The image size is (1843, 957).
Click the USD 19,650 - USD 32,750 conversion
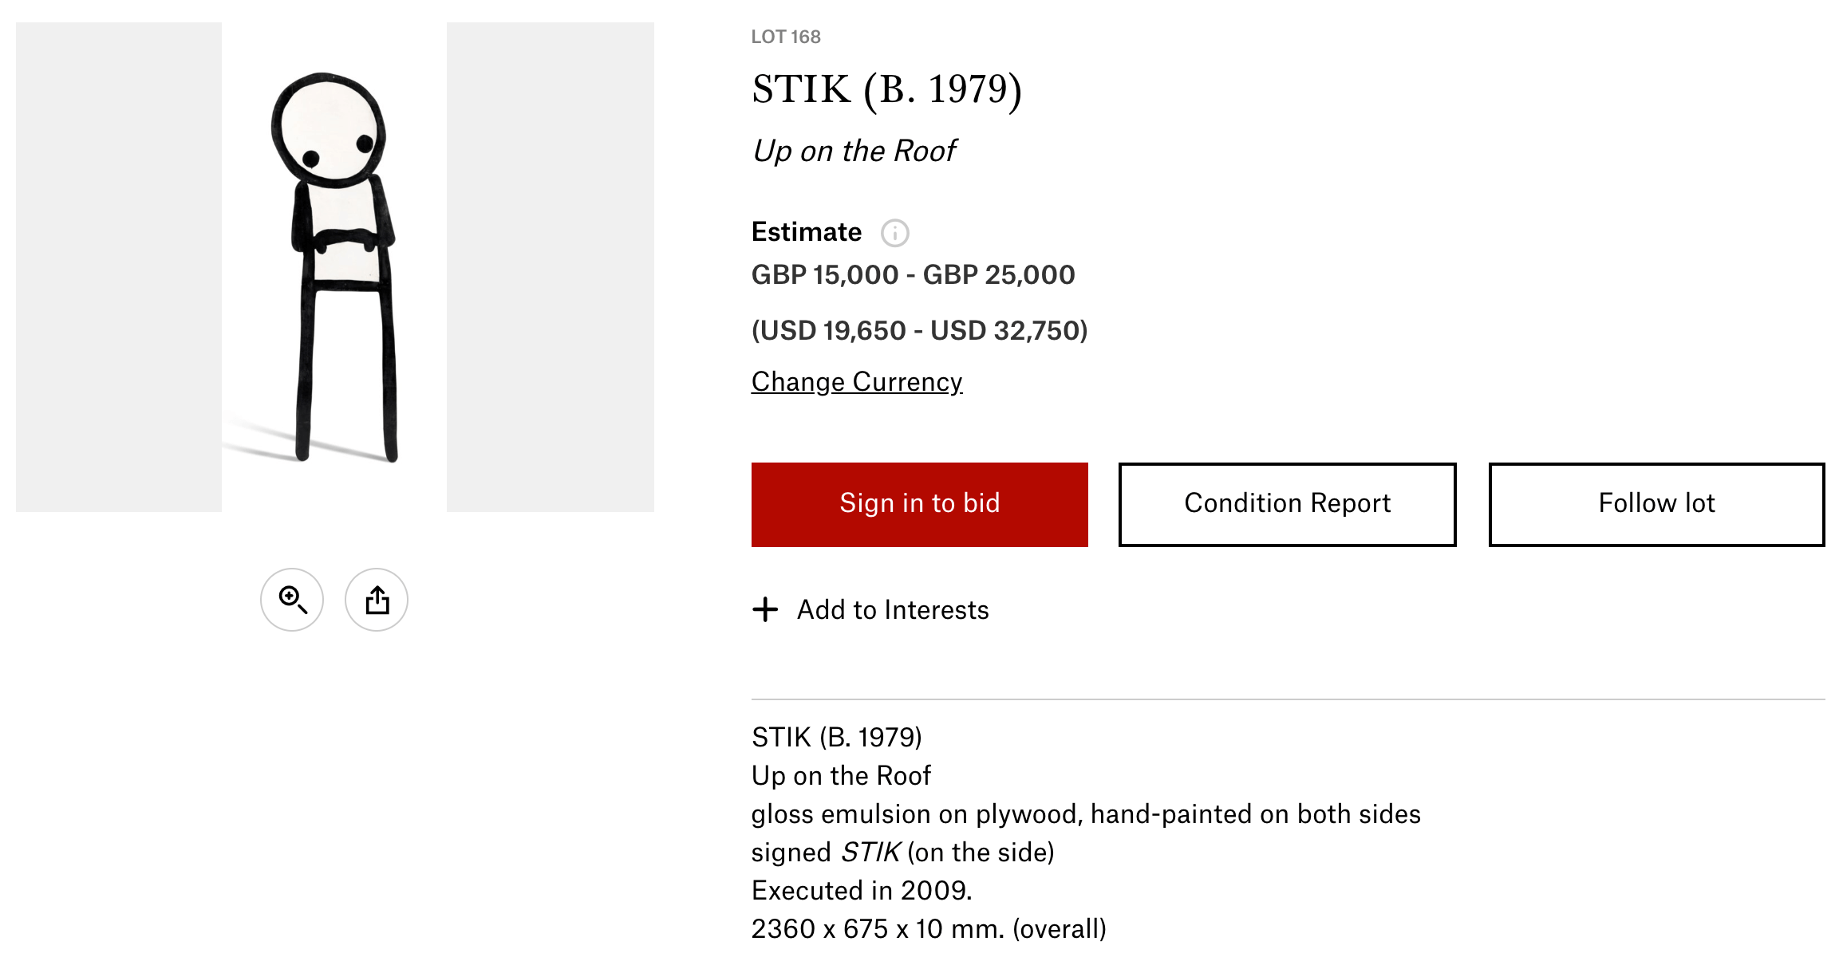(919, 331)
